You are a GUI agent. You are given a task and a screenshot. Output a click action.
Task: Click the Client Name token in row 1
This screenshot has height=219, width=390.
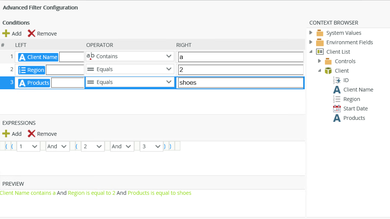[38, 57]
